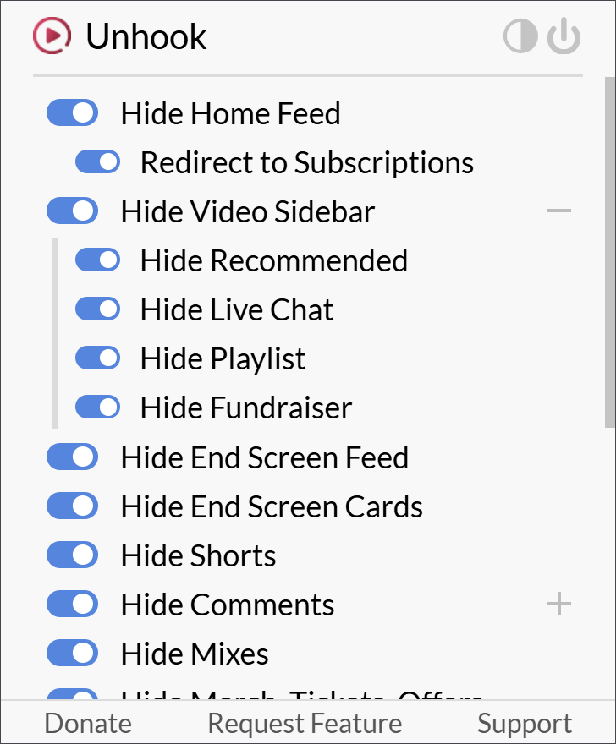616x744 pixels.
Task: Toggle the Hide Shorts switch
Action: 72,555
